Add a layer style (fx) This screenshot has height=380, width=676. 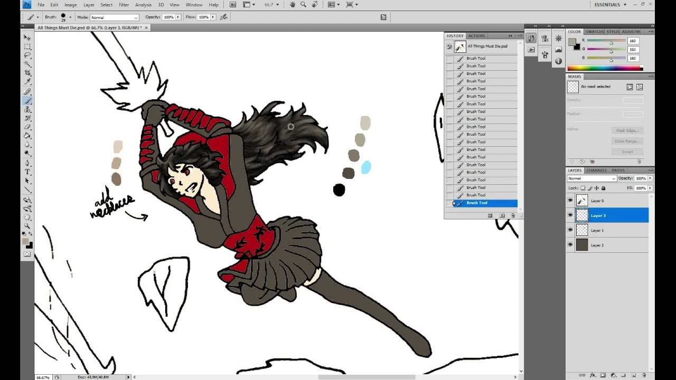pos(593,375)
